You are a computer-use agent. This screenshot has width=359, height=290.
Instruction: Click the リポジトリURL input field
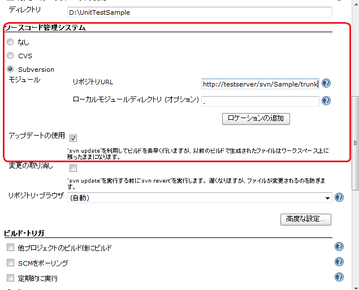click(x=260, y=84)
